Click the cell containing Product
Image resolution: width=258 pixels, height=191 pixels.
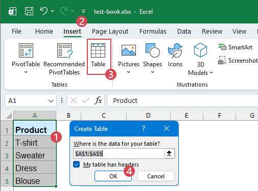pyautogui.click(x=35, y=128)
